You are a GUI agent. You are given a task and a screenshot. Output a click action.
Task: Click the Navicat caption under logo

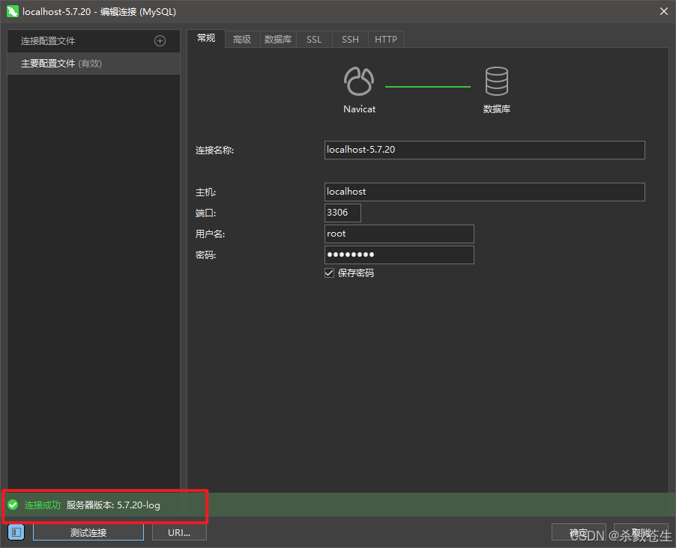point(359,109)
